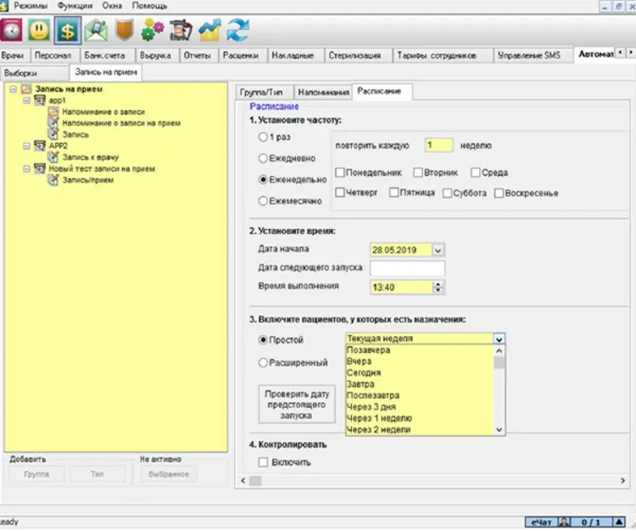This screenshot has width=636, height=531.
Task: Switch to the 'Напоминания' tab
Action: pos(323,92)
